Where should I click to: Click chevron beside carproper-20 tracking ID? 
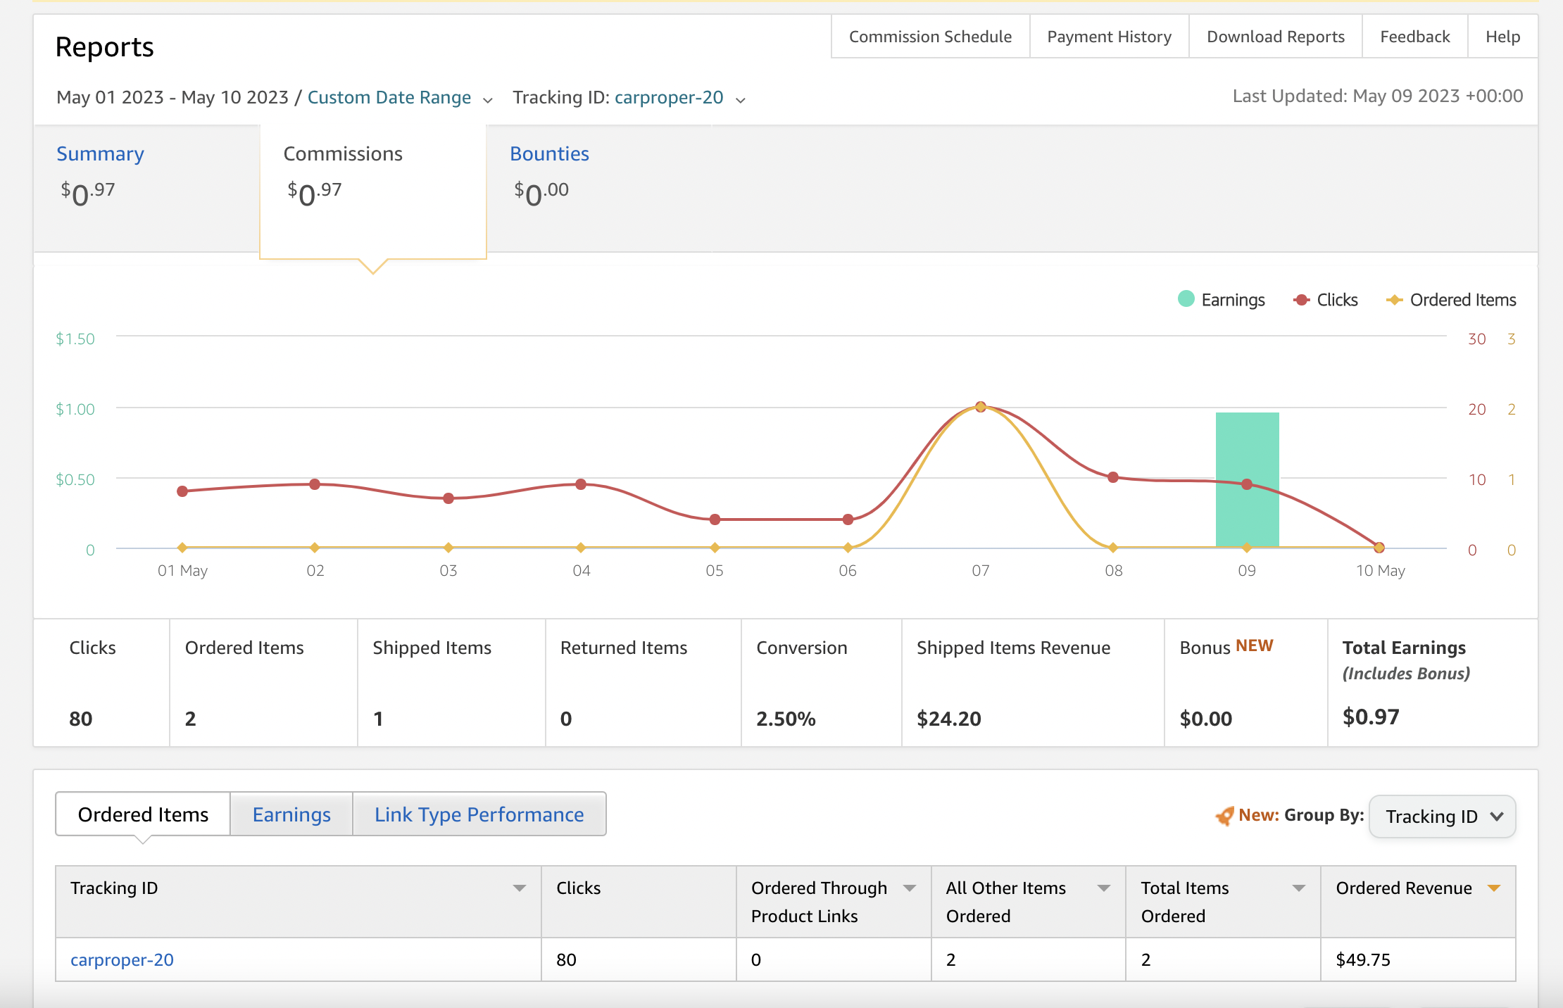pyautogui.click(x=740, y=100)
